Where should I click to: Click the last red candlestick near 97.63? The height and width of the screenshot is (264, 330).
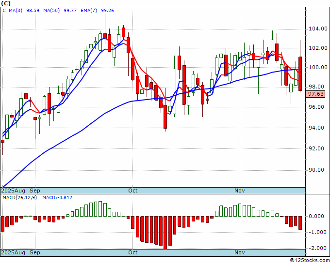click(x=300, y=73)
